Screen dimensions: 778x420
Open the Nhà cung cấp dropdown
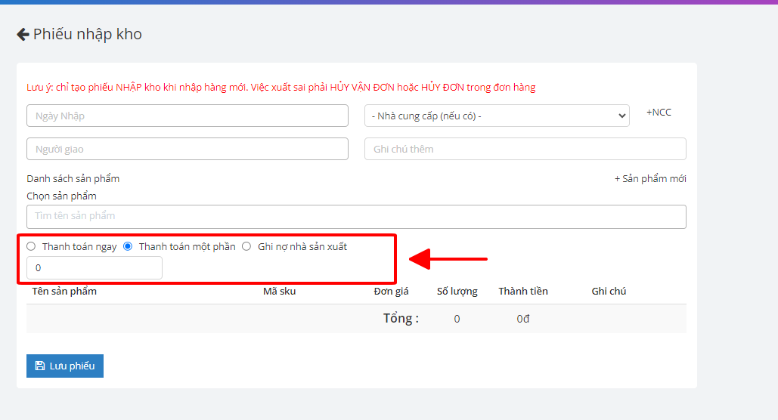tap(497, 116)
